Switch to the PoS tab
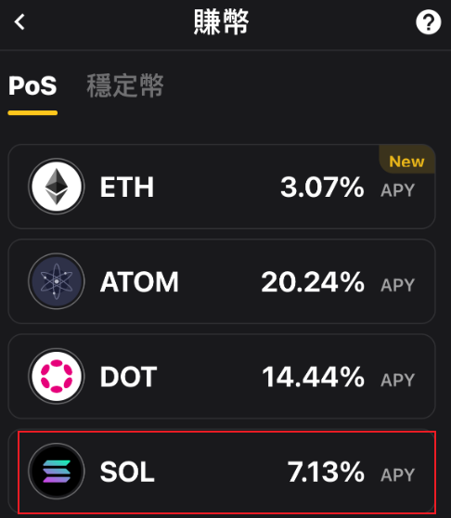Viewport: 451px width, 518px height. click(32, 86)
